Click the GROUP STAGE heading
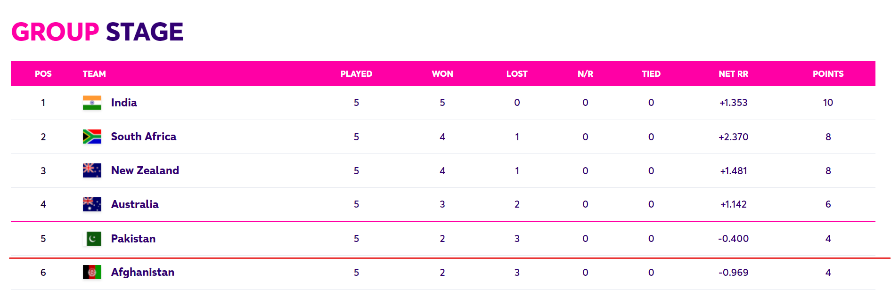Image resolution: width=891 pixels, height=290 pixels. point(98,32)
